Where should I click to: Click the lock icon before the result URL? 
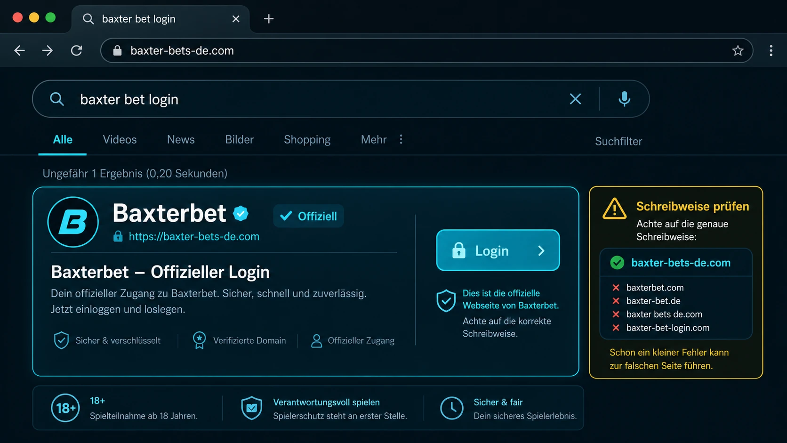click(x=118, y=236)
